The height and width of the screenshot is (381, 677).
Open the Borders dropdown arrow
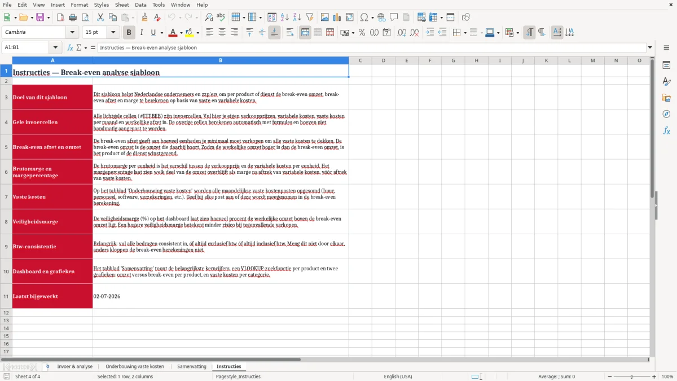click(x=464, y=33)
